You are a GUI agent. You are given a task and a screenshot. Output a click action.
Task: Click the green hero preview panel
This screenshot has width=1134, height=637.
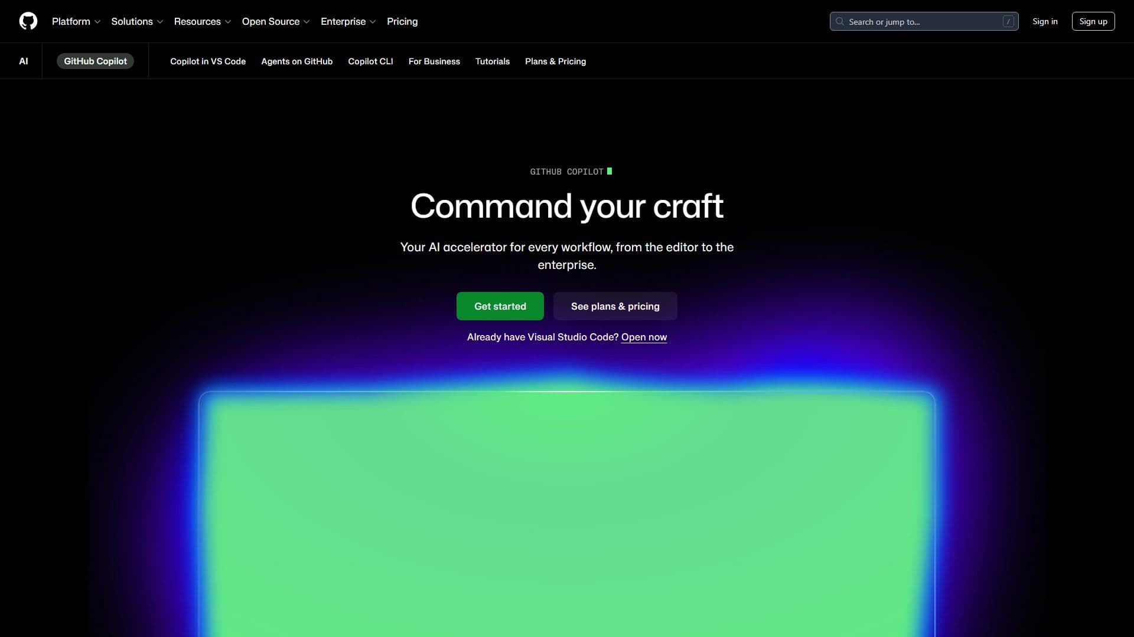pos(567,514)
